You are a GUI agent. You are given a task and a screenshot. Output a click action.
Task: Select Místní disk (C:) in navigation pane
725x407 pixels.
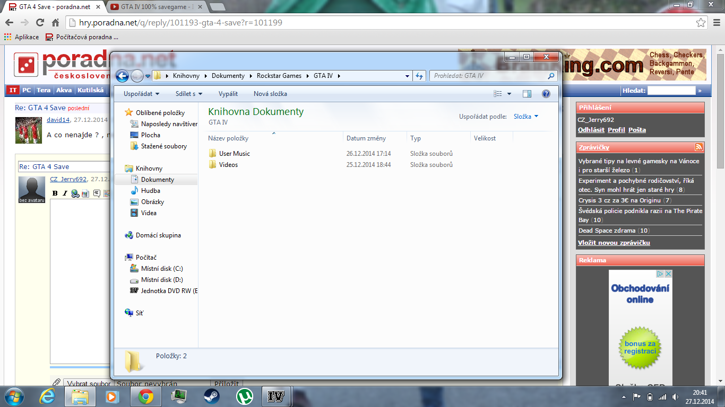[161, 269]
